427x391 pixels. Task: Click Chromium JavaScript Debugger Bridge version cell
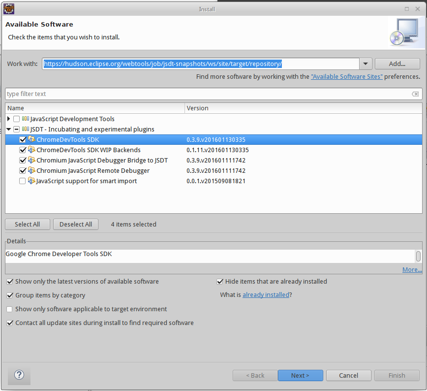(216, 161)
